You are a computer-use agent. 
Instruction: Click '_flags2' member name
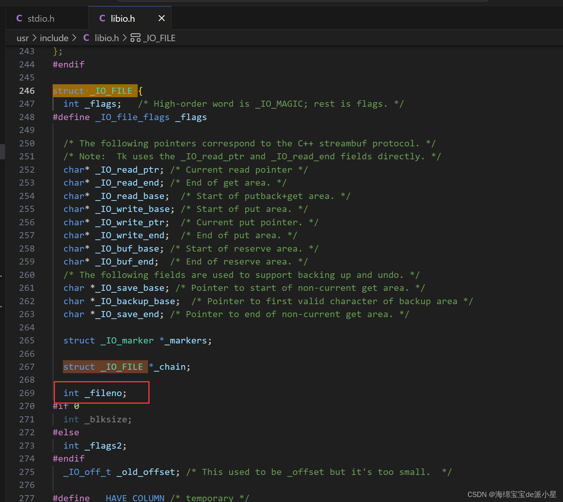[x=103, y=446]
